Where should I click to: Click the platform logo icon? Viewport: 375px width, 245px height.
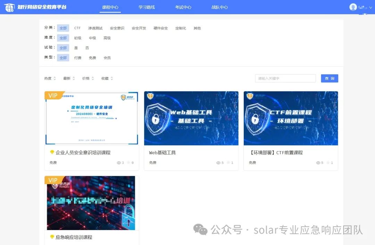(x=9, y=8)
